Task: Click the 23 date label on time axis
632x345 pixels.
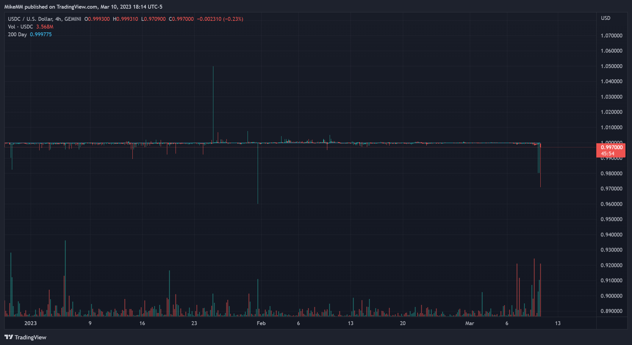Action: 194,323
